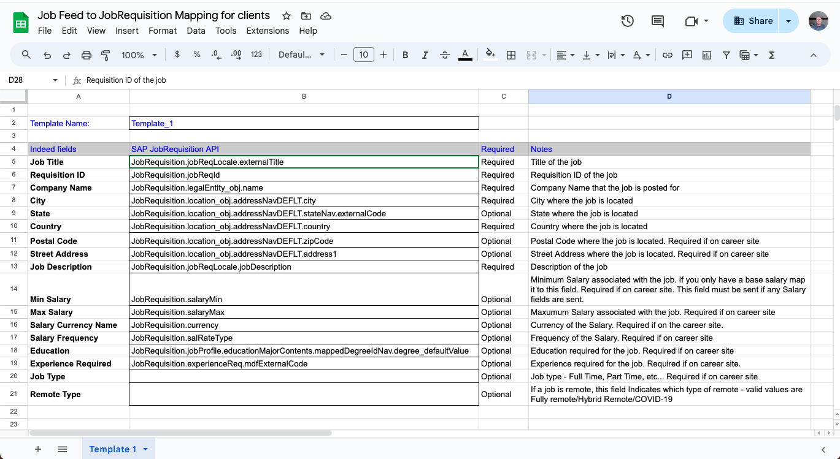Screen dimensions: 840x459
Task: Select the Template 1 sheet tab
Action: pyautogui.click(x=118, y=449)
